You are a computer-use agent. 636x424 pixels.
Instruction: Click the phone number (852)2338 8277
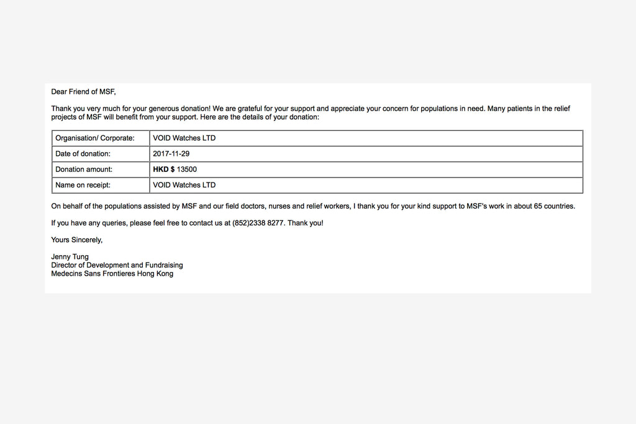coord(258,223)
